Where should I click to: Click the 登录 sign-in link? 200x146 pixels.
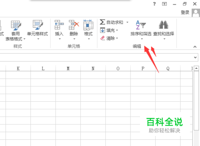click(185, 12)
